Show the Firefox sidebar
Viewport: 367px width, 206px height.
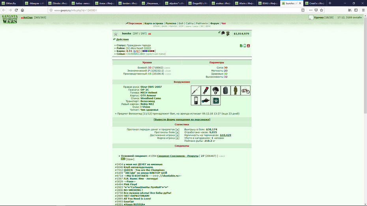[x=356, y=10]
